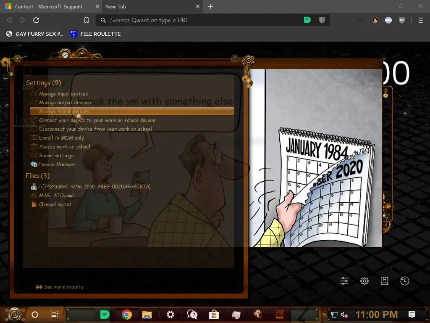This screenshot has height=323, width=430.
Task: Click the muted volume tray icon
Action: 345,315
